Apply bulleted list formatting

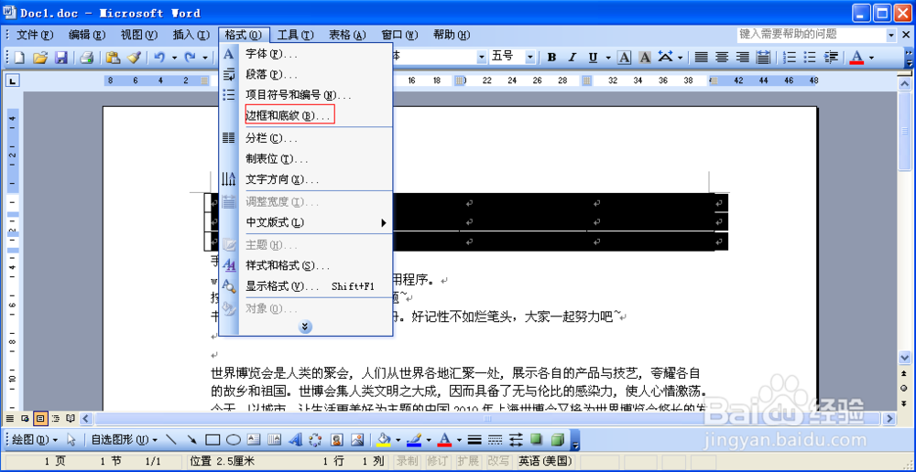(x=810, y=58)
